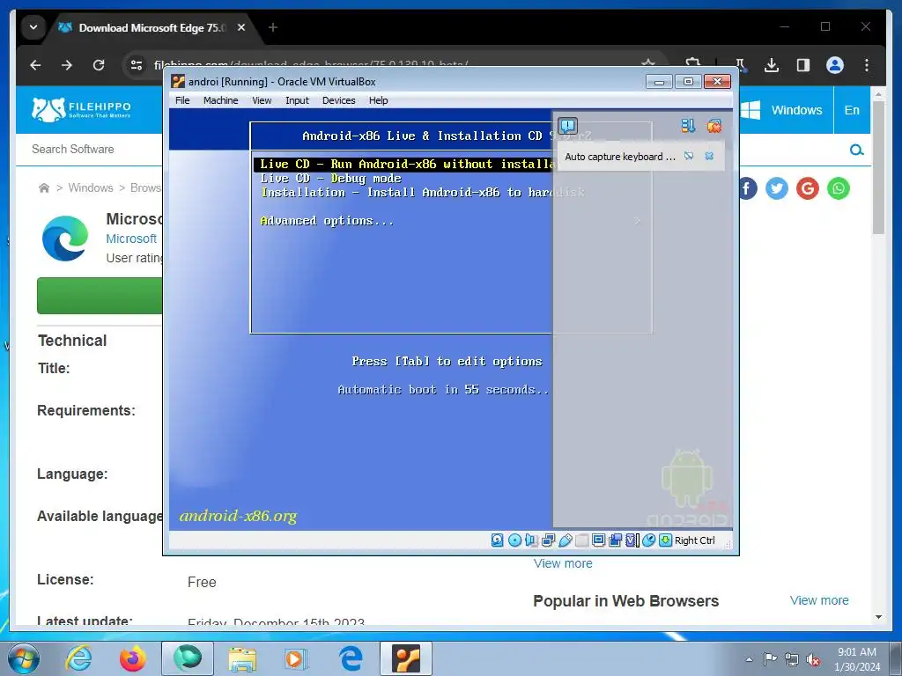
Task: Open the View menu in VirtualBox
Action: (262, 100)
